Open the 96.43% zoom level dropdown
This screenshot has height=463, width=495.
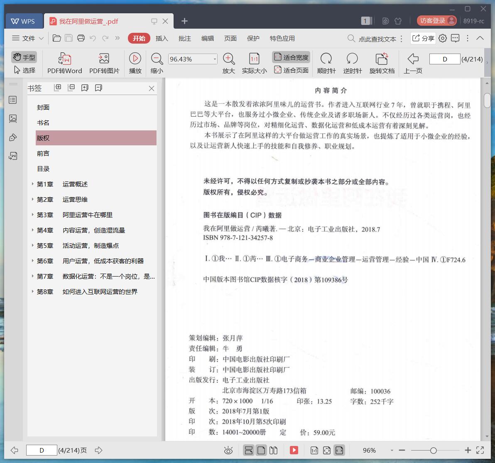click(215, 59)
